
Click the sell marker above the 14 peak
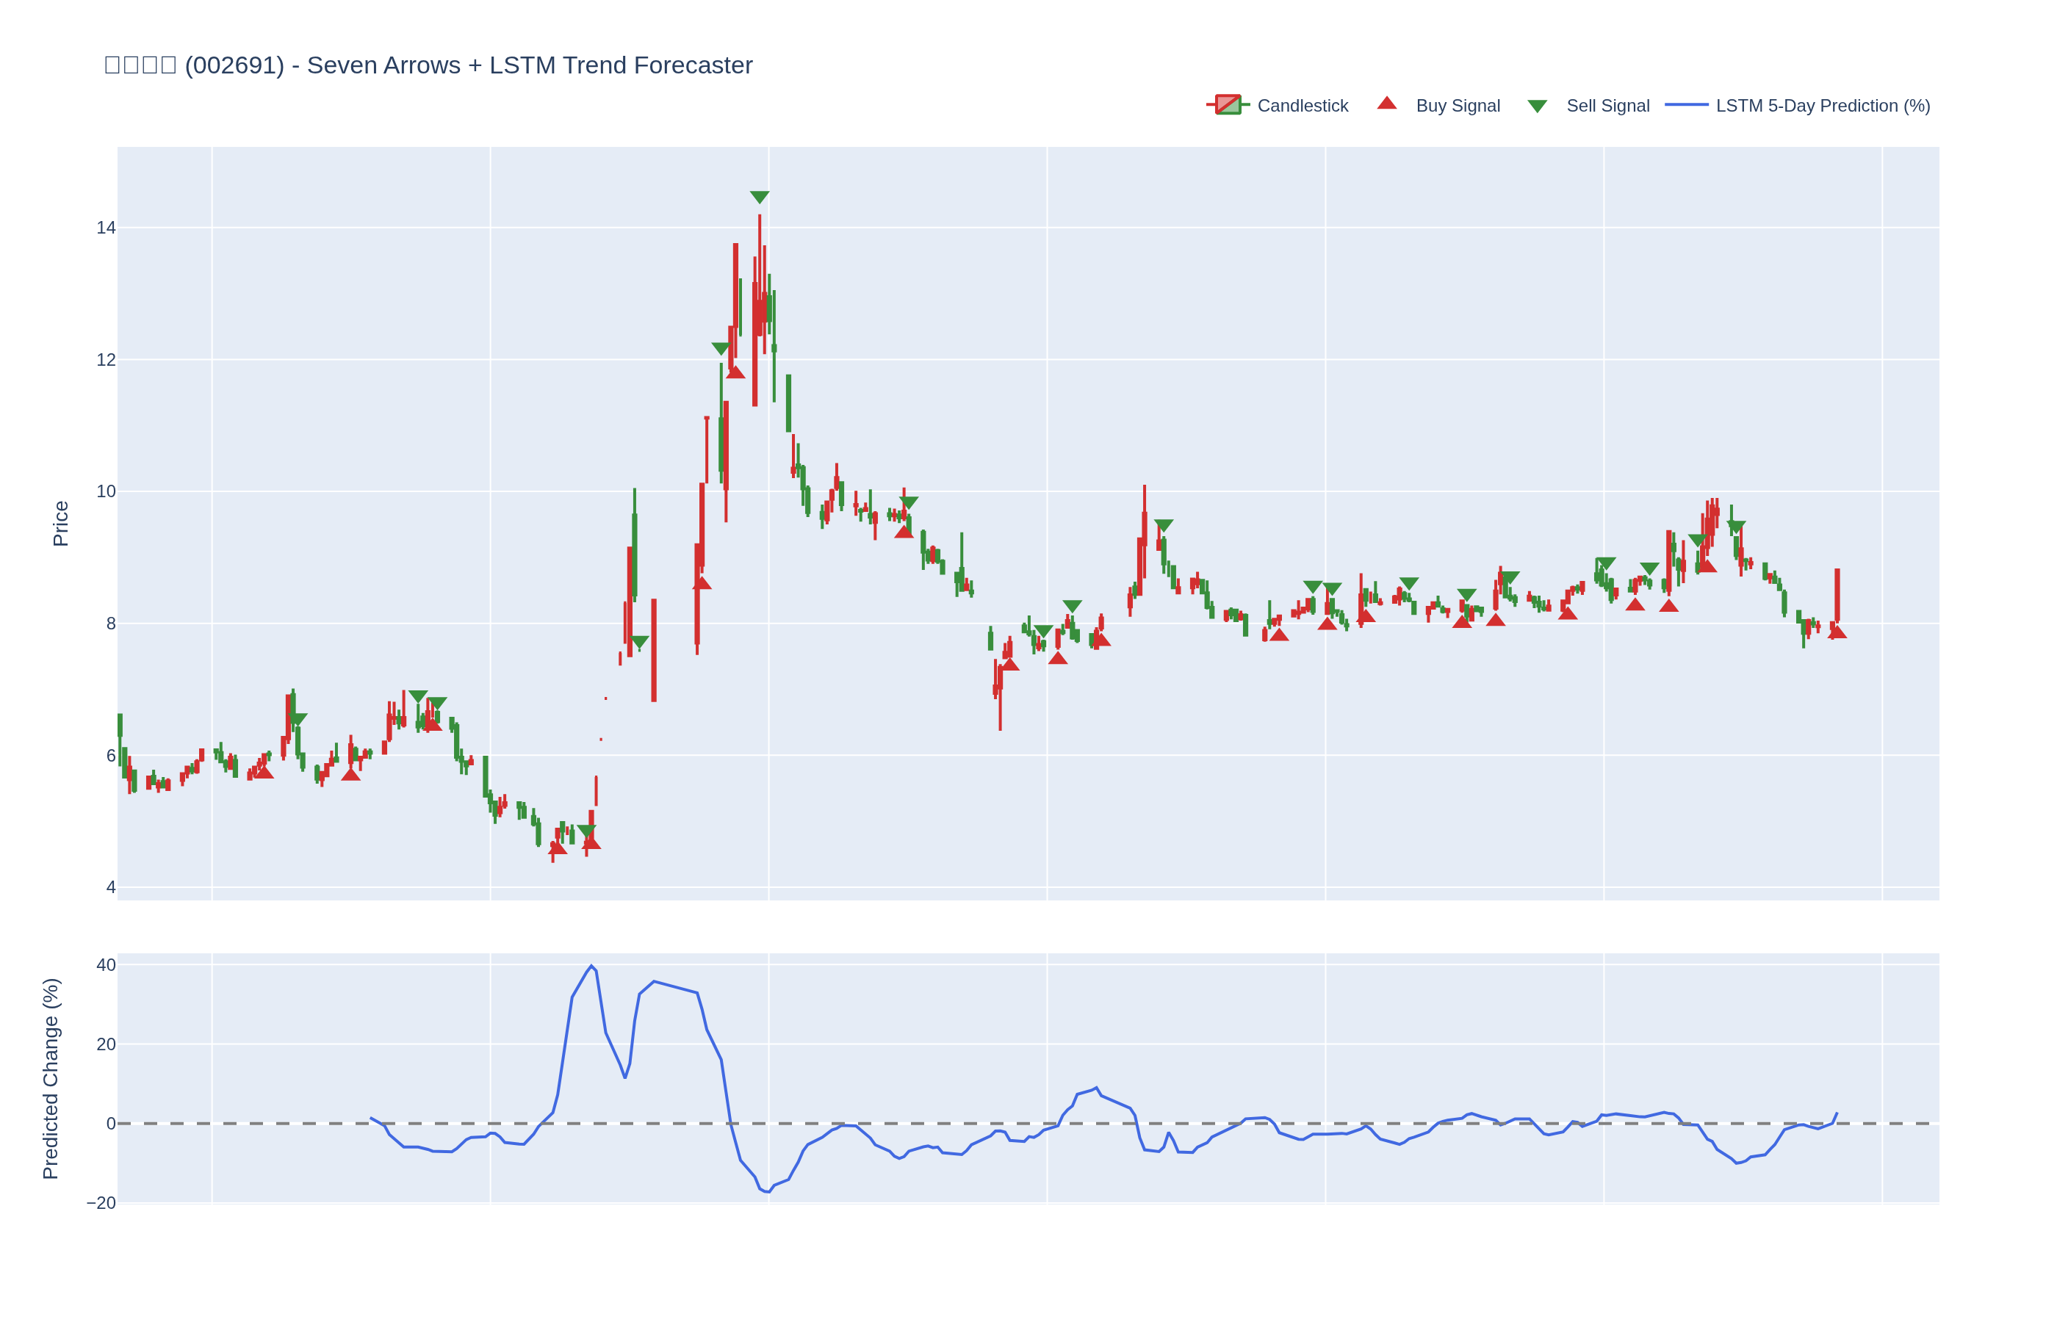[x=759, y=198]
